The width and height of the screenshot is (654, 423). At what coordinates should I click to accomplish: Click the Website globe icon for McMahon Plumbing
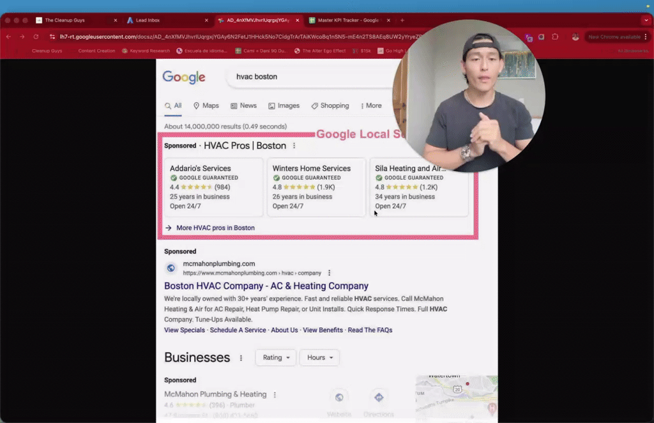coord(339,396)
